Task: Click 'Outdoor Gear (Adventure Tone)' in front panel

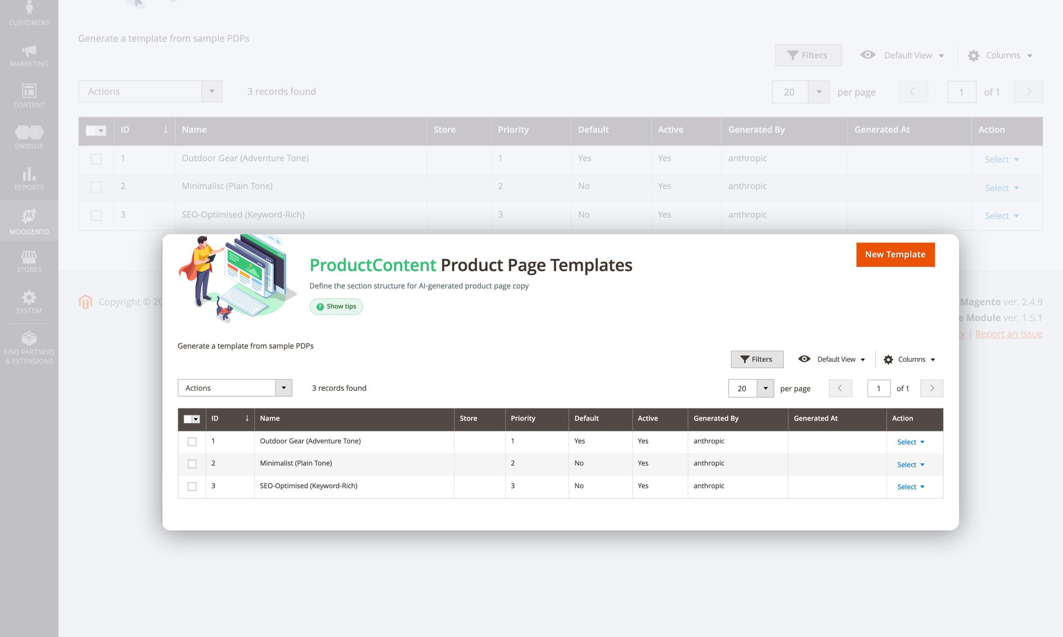Action: 311,441
